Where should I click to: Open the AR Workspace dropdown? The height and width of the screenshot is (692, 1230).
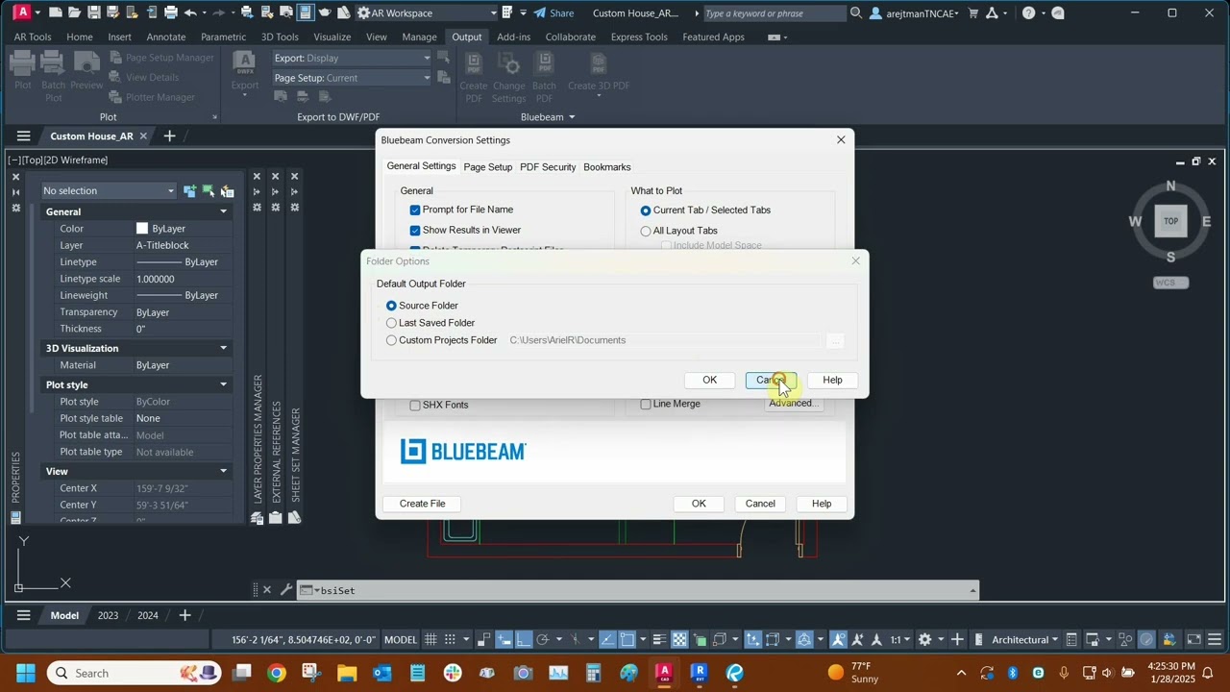pos(427,12)
